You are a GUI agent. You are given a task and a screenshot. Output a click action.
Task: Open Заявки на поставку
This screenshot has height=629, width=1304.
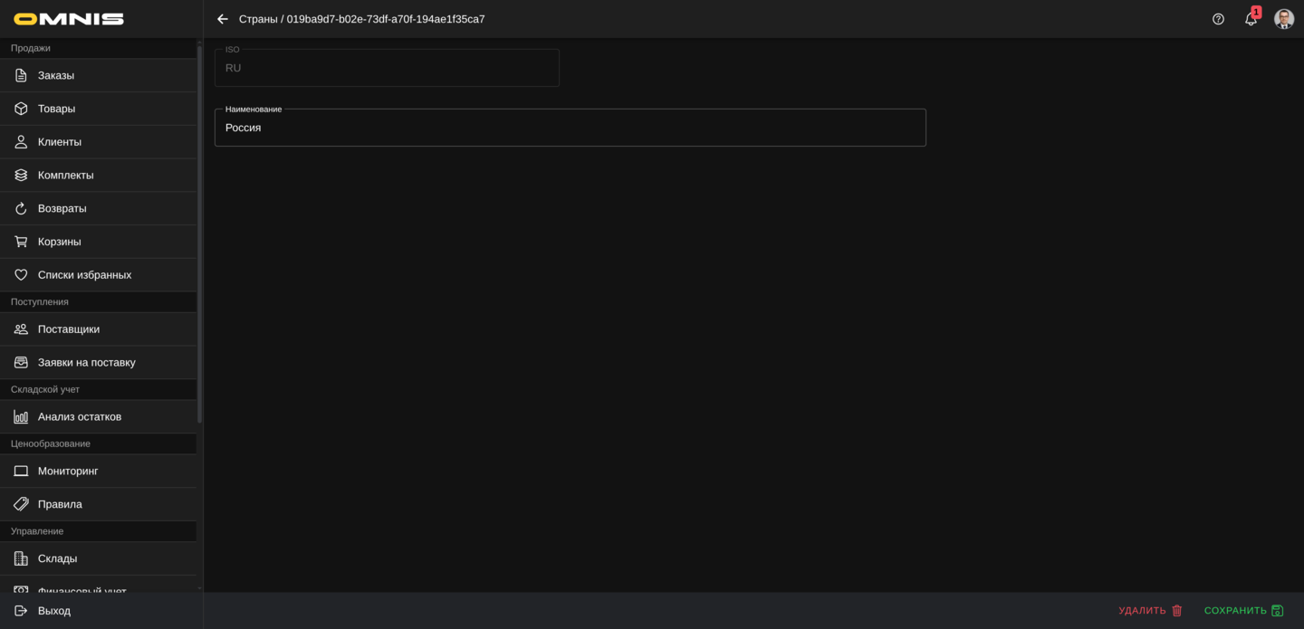coord(86,363)
